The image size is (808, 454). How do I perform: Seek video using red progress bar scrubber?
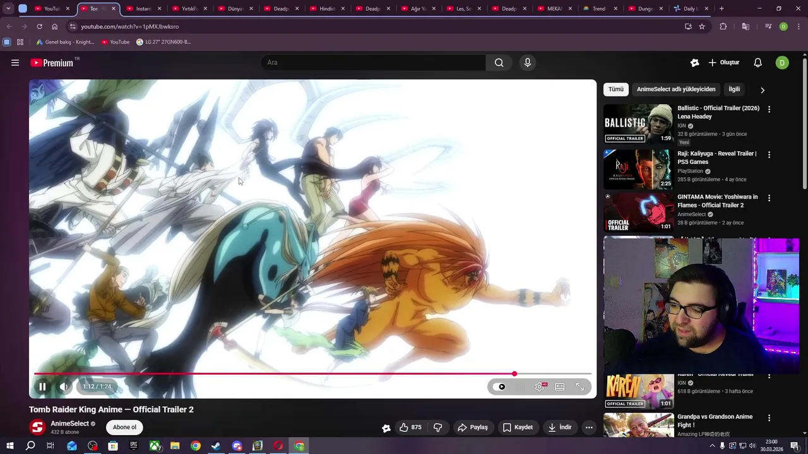coord(514,374)
